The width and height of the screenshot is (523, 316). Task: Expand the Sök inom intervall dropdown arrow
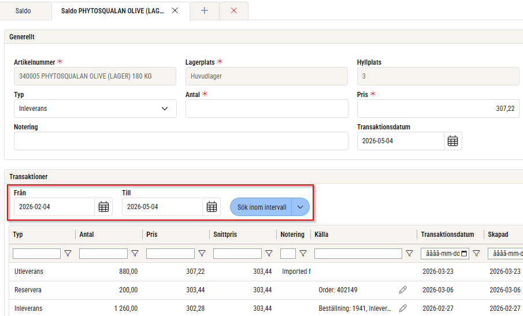[x=301, y=207]
